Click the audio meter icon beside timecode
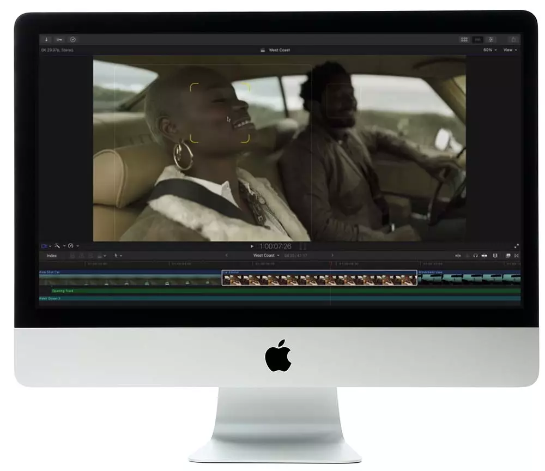 point(302,246)
